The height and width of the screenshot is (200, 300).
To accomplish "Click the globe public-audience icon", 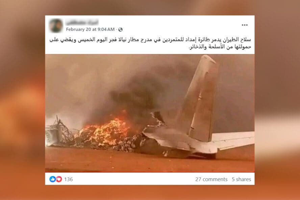I will 120,29.
